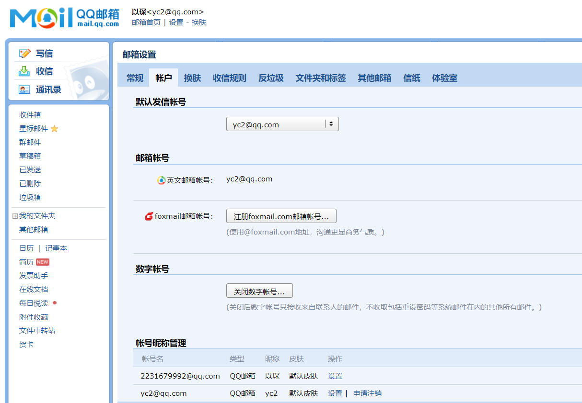Screen dimensions: 582x403
Task: Click 设置 for the yc2@qq.com row
Action: [x=335, y=393]
